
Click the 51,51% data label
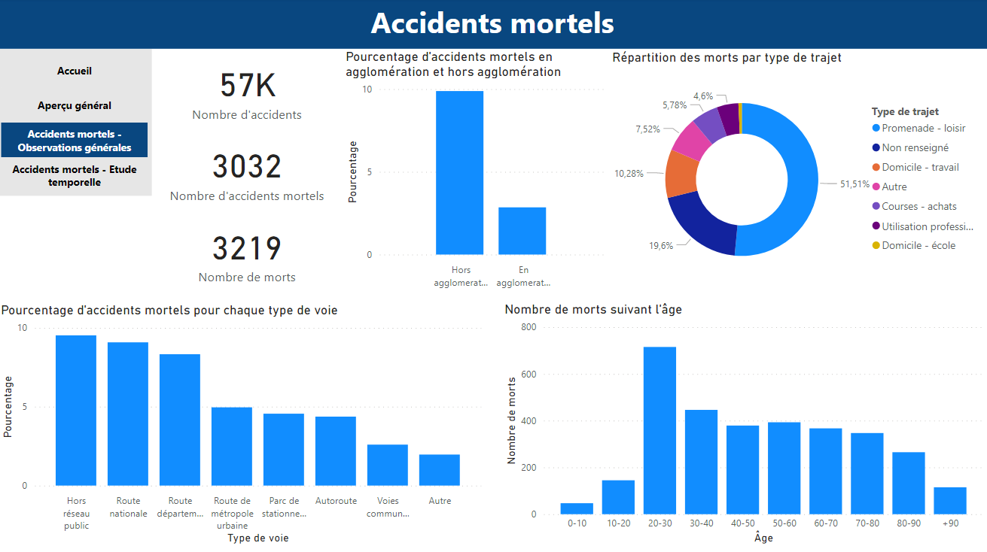click(854, 184)
